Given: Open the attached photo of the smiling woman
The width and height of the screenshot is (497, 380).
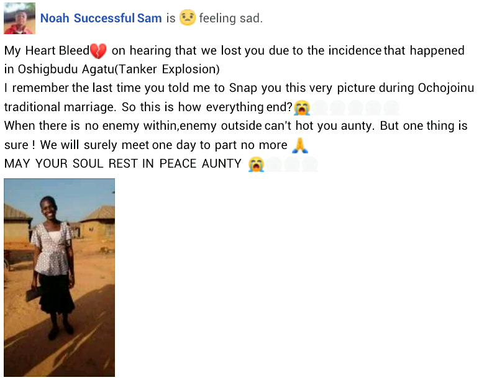Looking at the screenshot, I should pos(59,278).
